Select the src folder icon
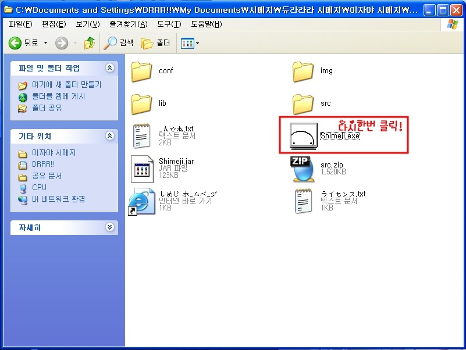466x350 pixels. coord(303,104)
